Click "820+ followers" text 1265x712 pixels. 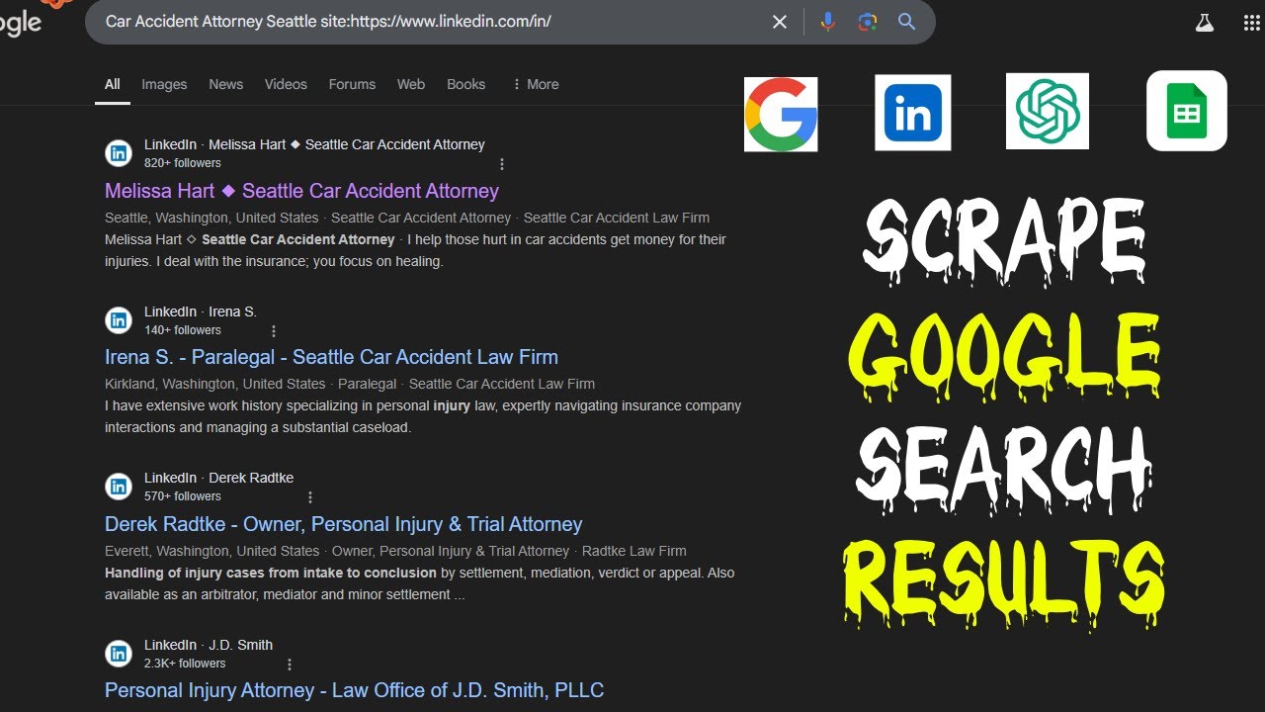click(183, 163)
